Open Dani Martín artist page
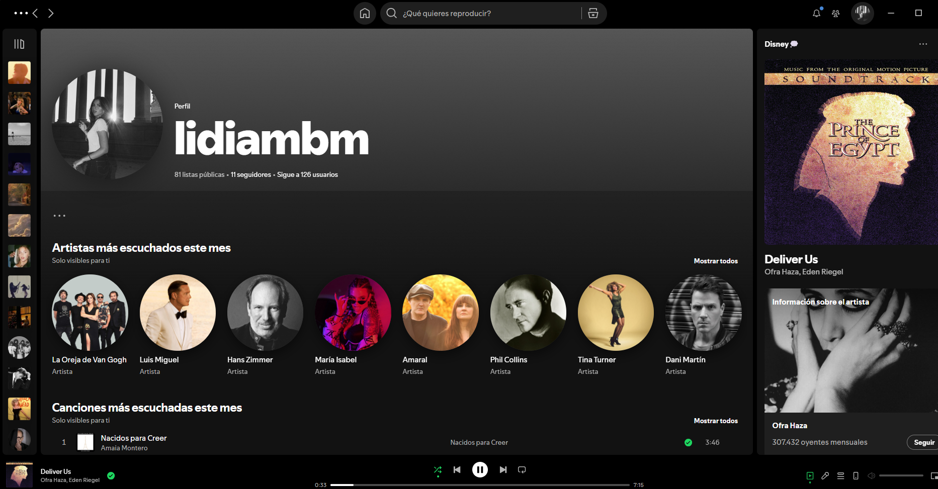The width and height of the screenshot is (938, 489). click(x=704, y=325)
